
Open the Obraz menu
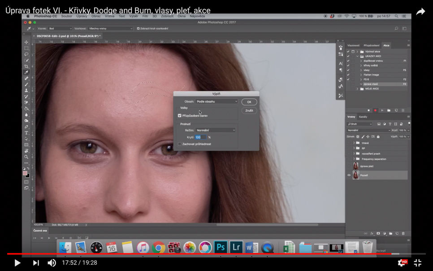96,16
